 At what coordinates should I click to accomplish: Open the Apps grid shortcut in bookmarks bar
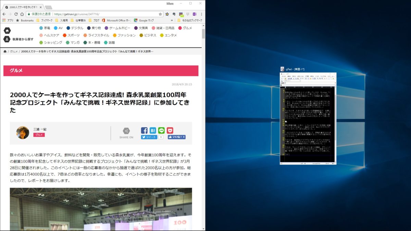click(8, 20)
